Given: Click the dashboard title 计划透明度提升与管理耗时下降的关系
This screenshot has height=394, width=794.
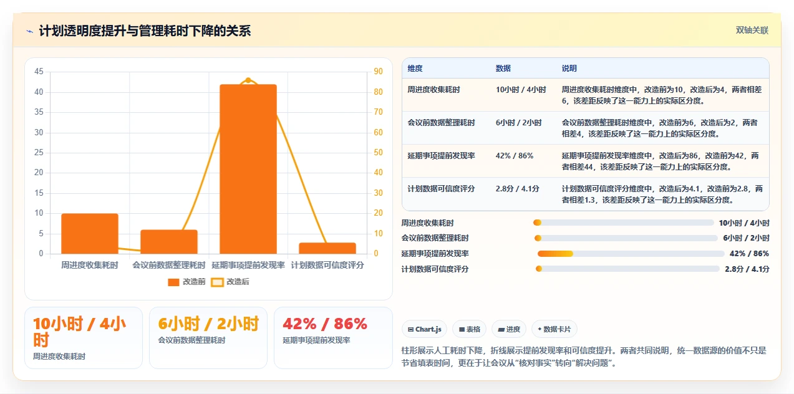Looking at the screenshot, I should point(145,31).
